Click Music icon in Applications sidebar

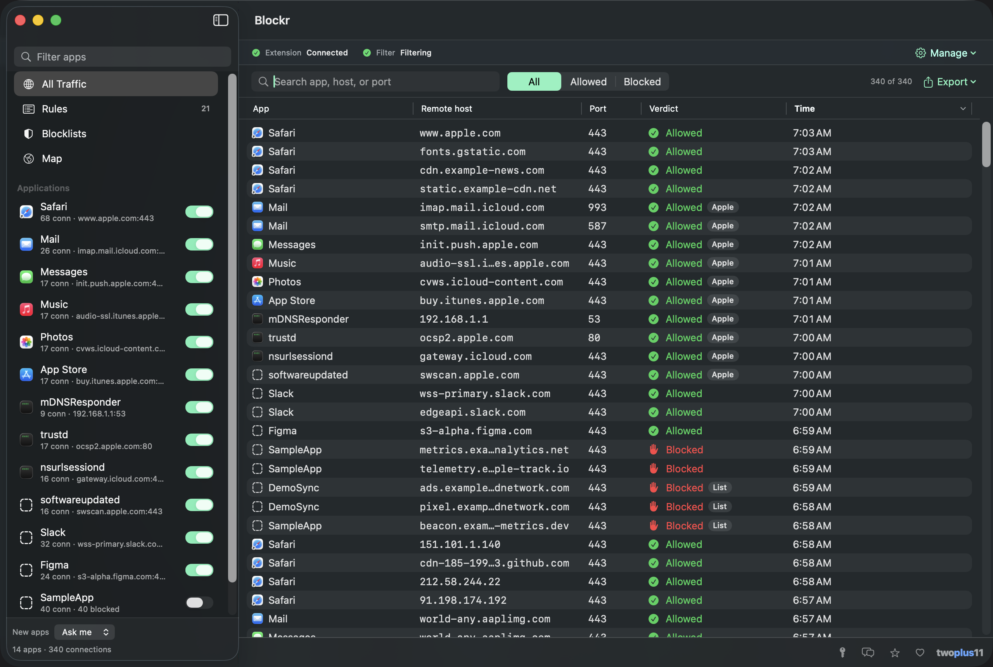coord(26,309)
